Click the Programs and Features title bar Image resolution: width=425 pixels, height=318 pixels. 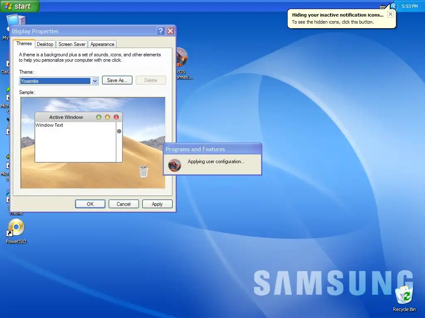pyautogui.click(x=212, y=149)
